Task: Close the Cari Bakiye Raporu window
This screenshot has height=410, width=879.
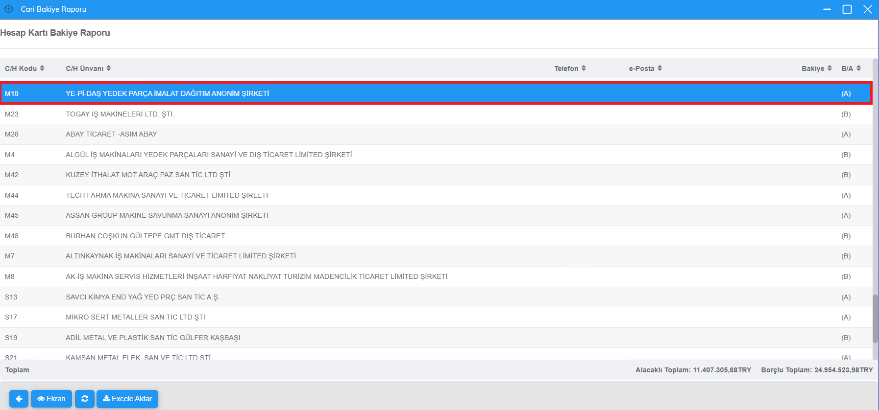Action: coord(868,9)
